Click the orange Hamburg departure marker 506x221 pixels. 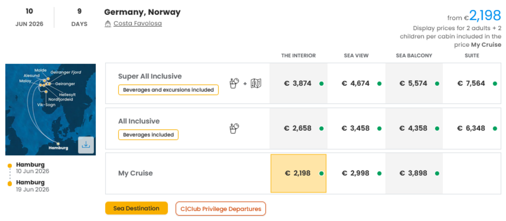point(10,166)
